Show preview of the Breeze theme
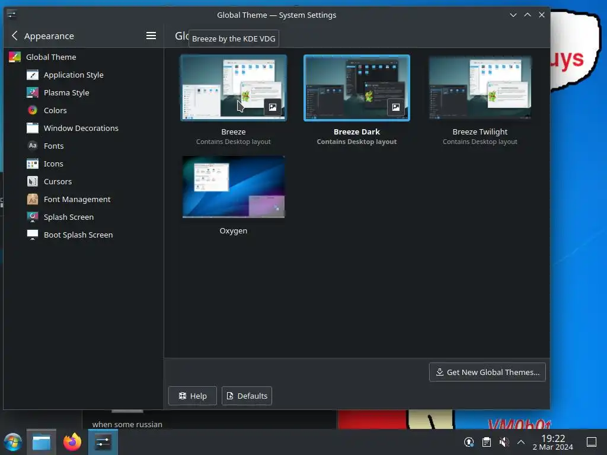 (273, 107)
